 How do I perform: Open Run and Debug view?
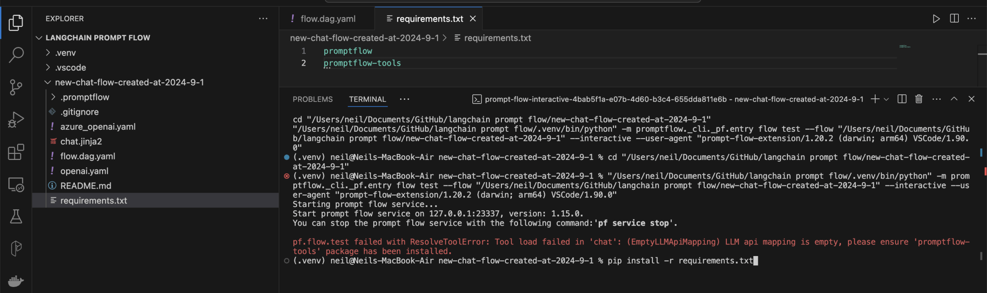[x=16, y=120]
